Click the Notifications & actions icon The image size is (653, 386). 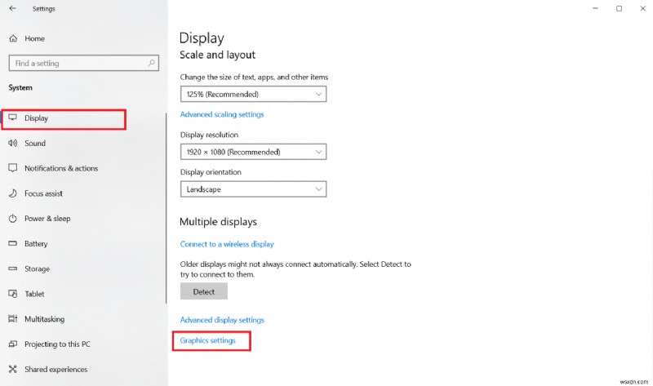12,168
